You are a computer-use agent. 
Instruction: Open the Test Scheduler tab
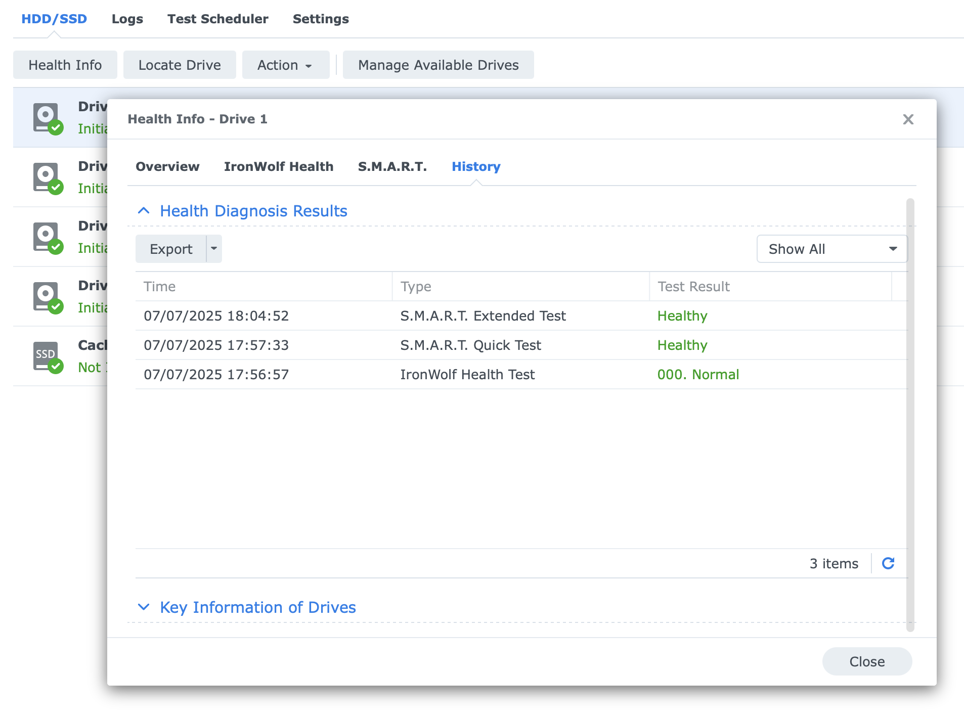coord(218,19)
